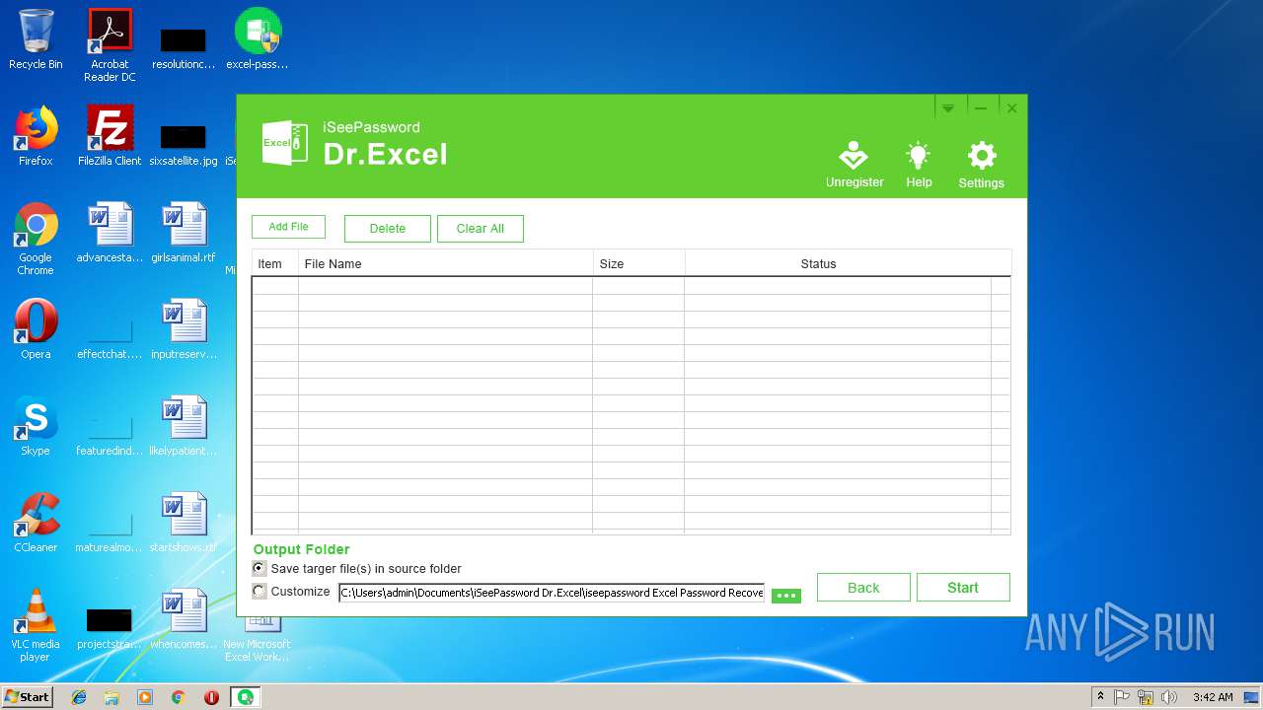Select the startshows.rtf document icon

point(184,523)
